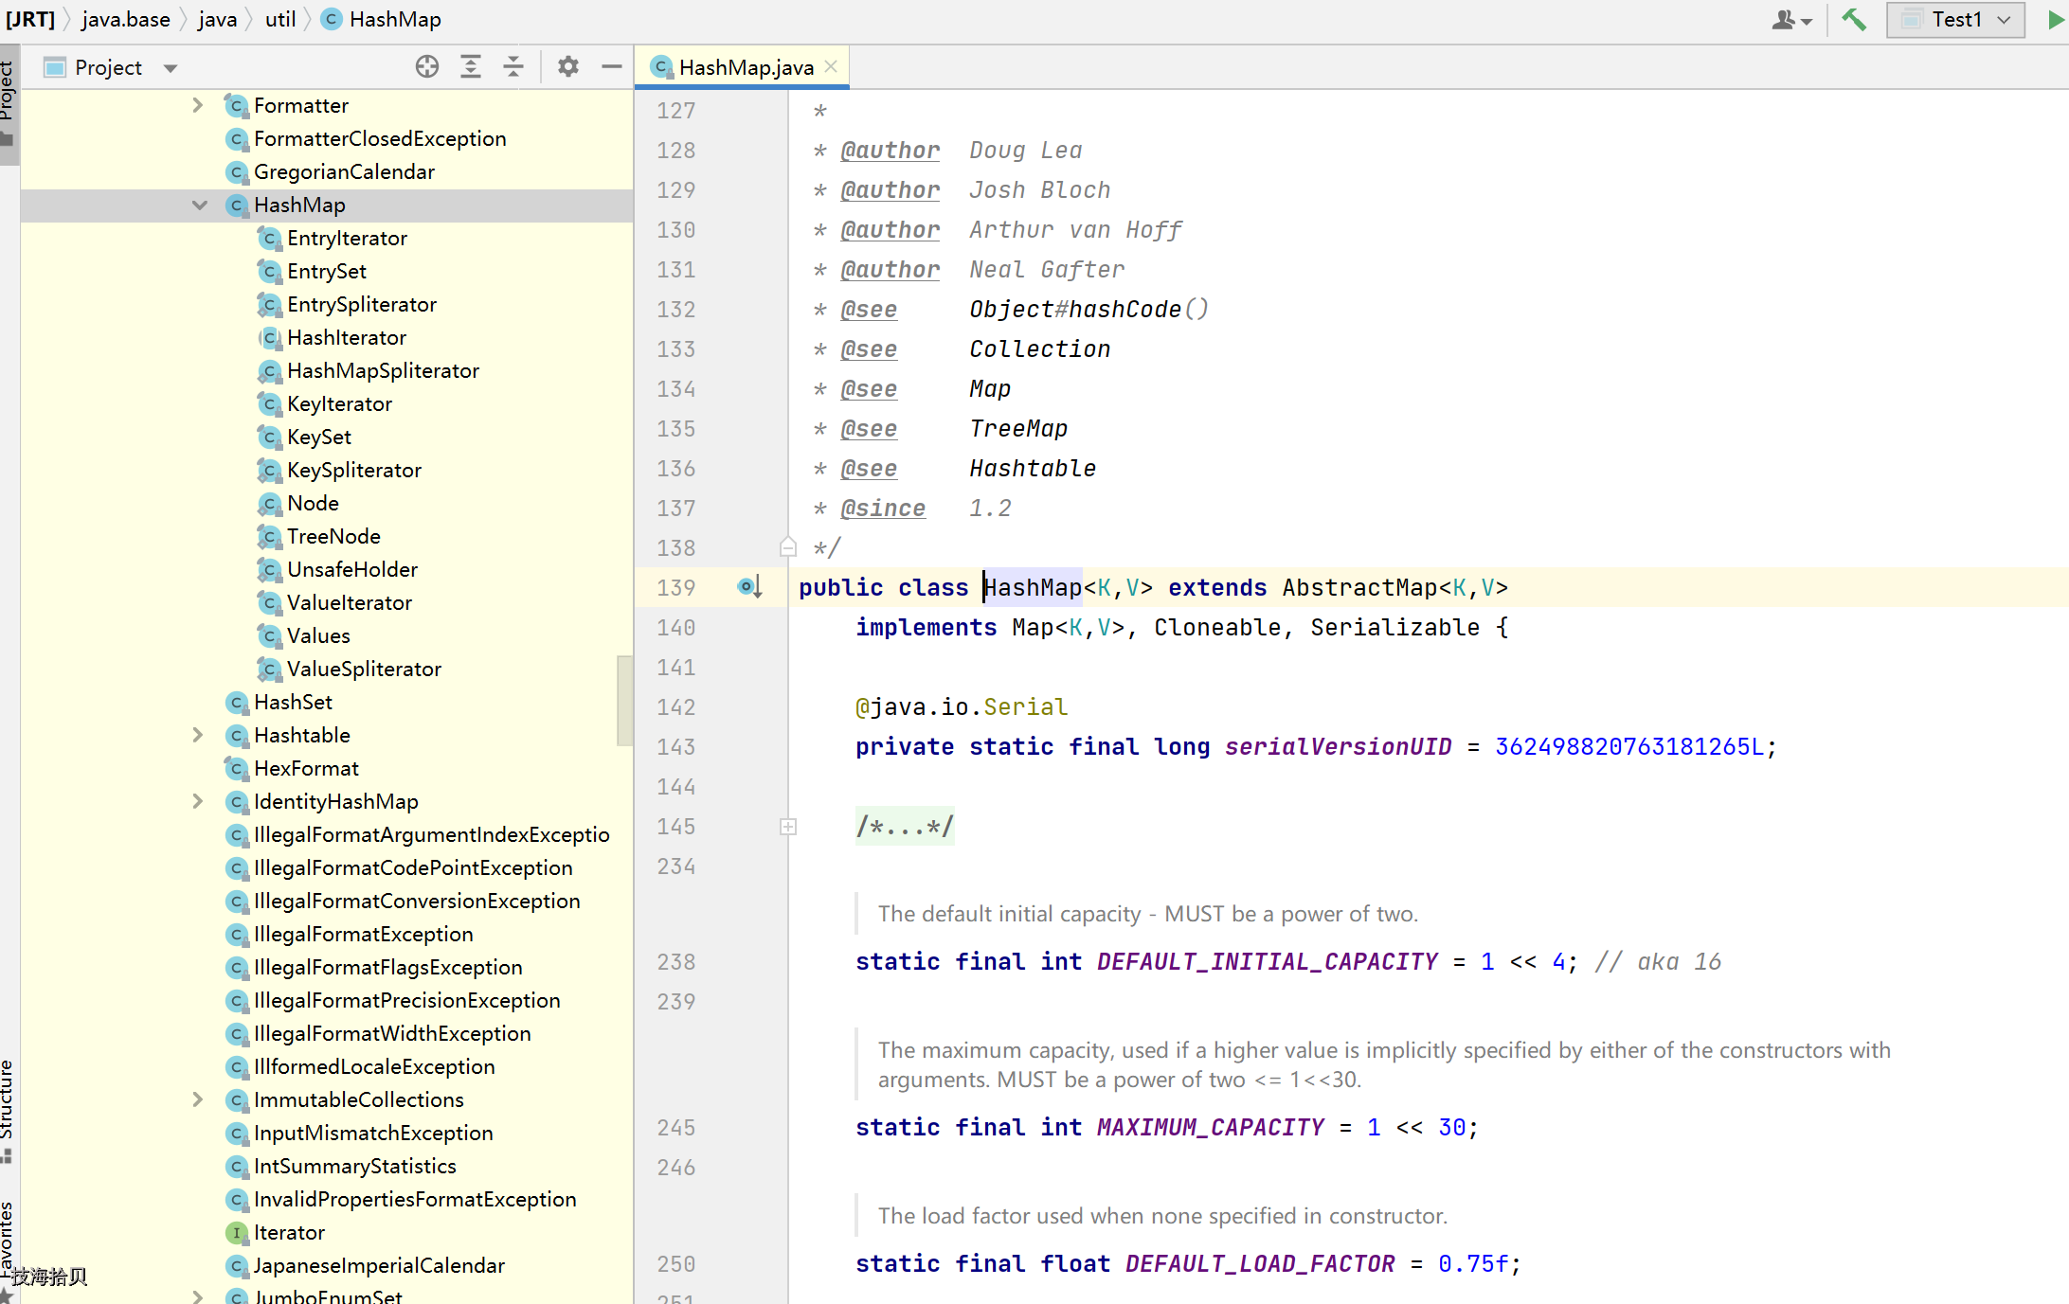This screenshot has height=1304, width=2069.
Task: Click java.base in the breadcrumb bar
Action: click(126, 19)
